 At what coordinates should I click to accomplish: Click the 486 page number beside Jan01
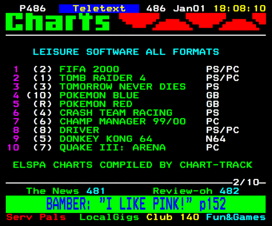(x=156, y=8)
